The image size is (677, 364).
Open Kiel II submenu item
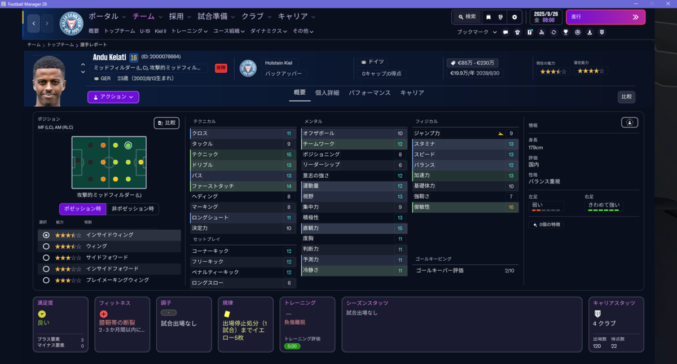(x=161, y=32)
